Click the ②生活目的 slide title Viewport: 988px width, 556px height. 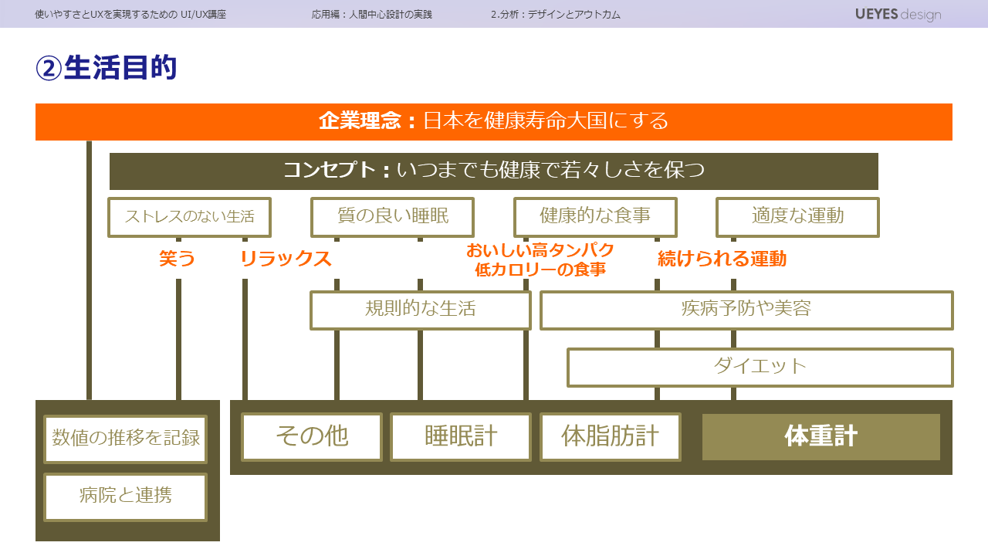pyautogui.click(x=107, y=68)
